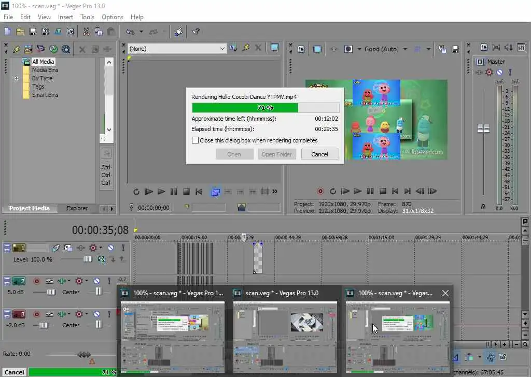Click the checkered video event on track 1

click(x=258, y=258)
